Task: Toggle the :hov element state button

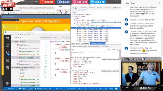Action: [108, 50]
